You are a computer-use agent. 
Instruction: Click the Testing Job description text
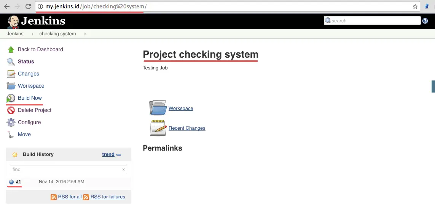[155, 68]
